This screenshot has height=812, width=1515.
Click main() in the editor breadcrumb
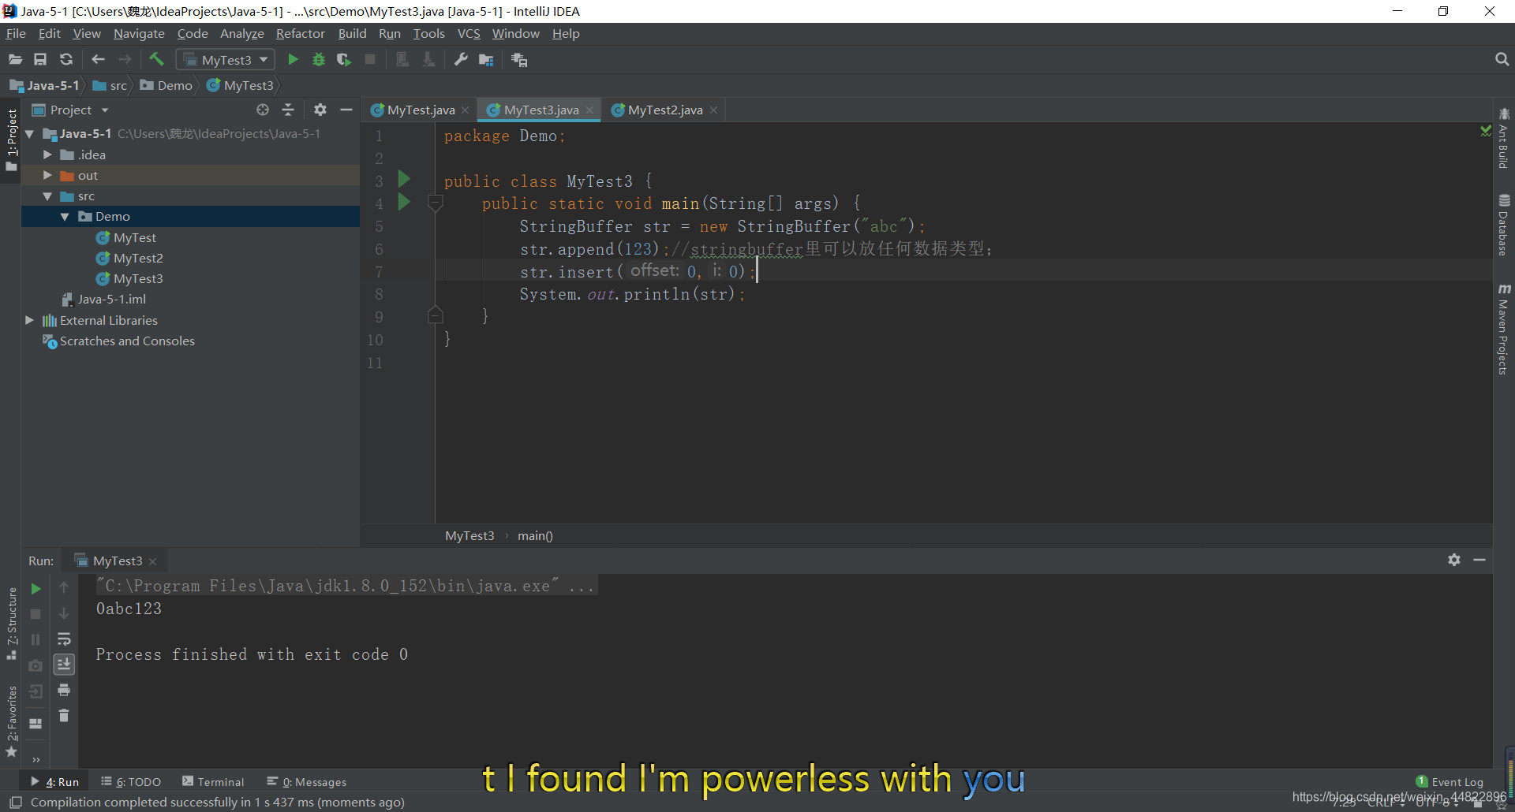click(535, 536)
